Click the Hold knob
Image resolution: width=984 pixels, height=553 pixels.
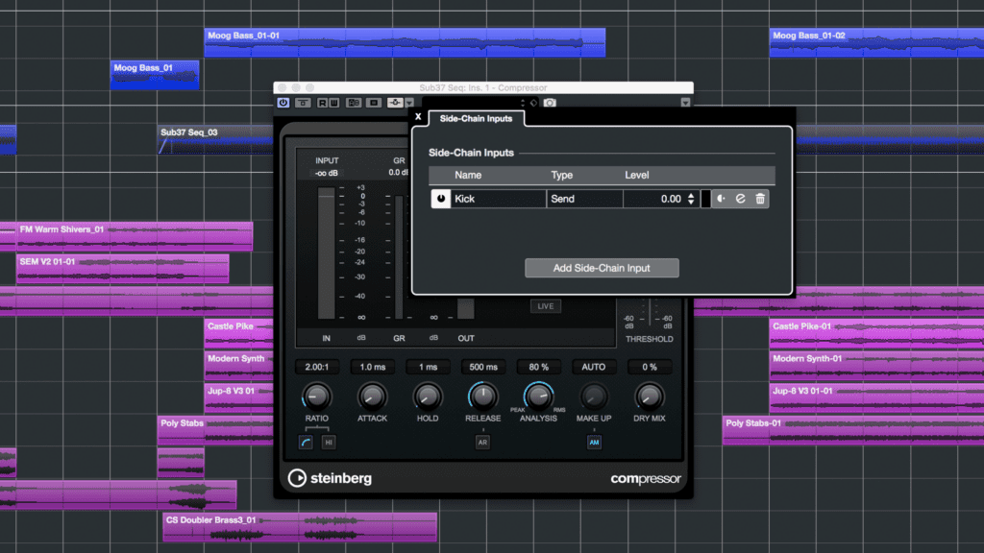[428, 397]
